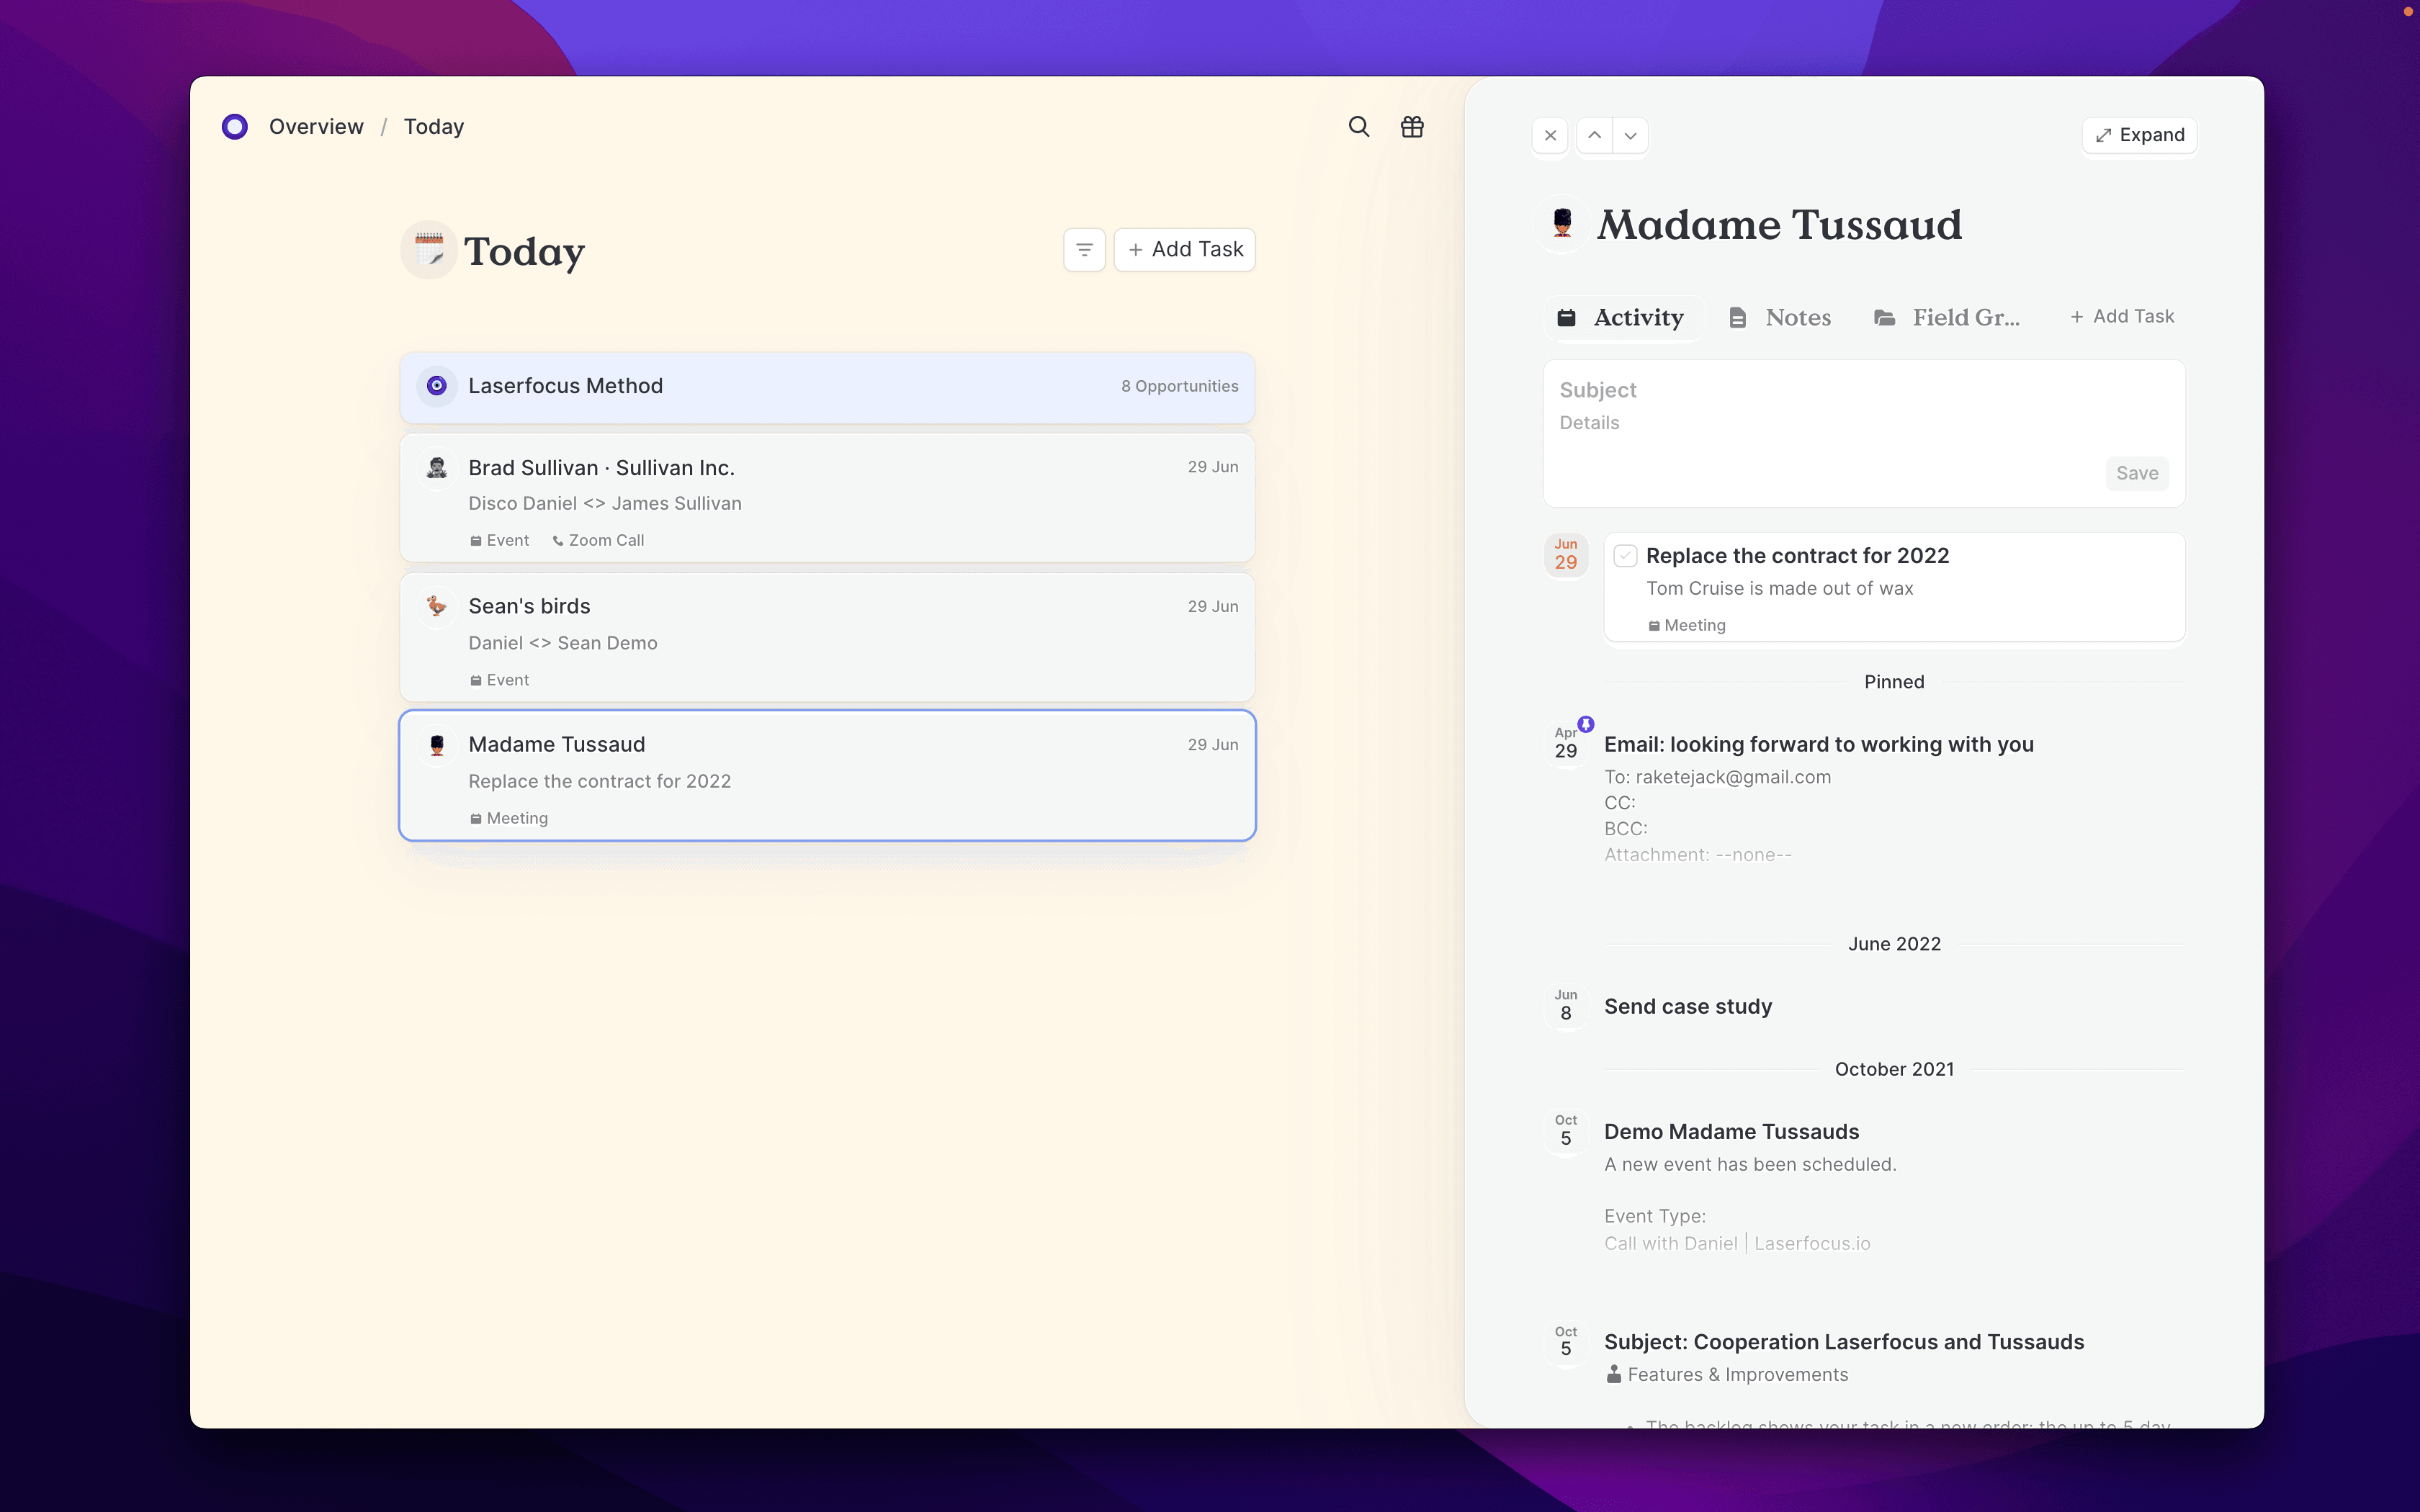Switch to the Notes tab
2420x1512 pixels.
click(x=1780, y=318)
